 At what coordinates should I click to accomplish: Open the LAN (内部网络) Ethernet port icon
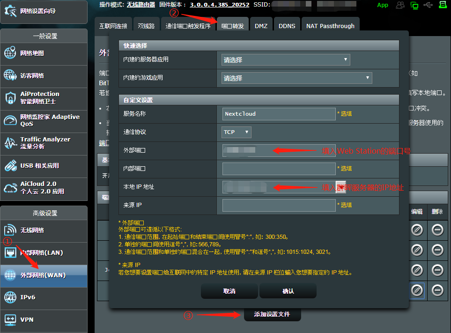(x=10, y=252)
